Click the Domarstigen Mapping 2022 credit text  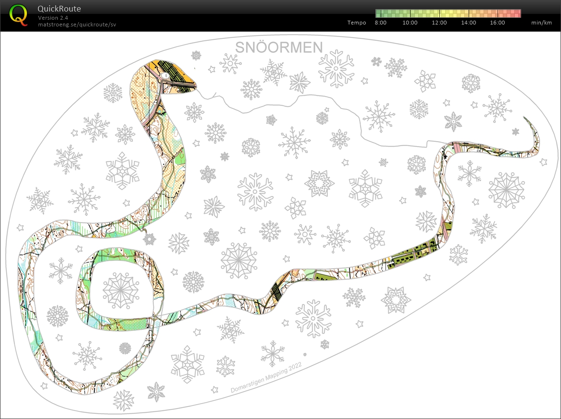266,378
